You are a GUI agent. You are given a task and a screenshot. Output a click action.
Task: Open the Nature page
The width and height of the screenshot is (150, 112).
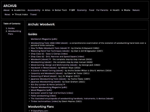(x=136, y=10)
